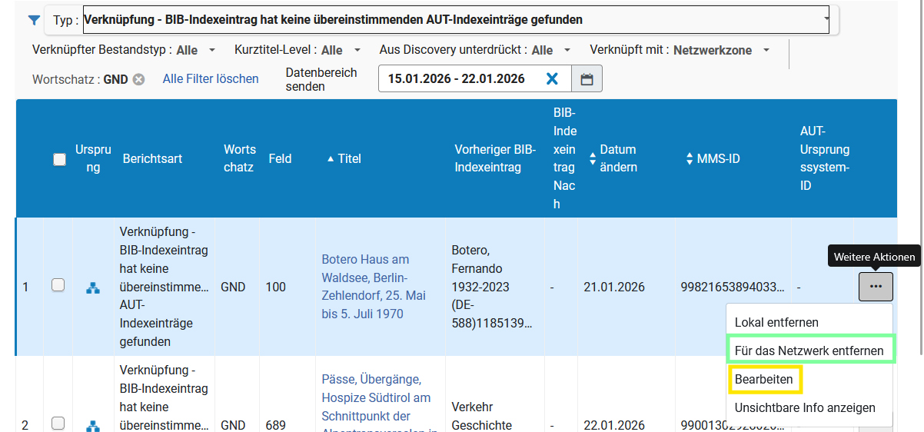Select 'Für das Netzwerk entfernen' menu item
The width and height of the screenshot is (924, 432).
point(809,351)
